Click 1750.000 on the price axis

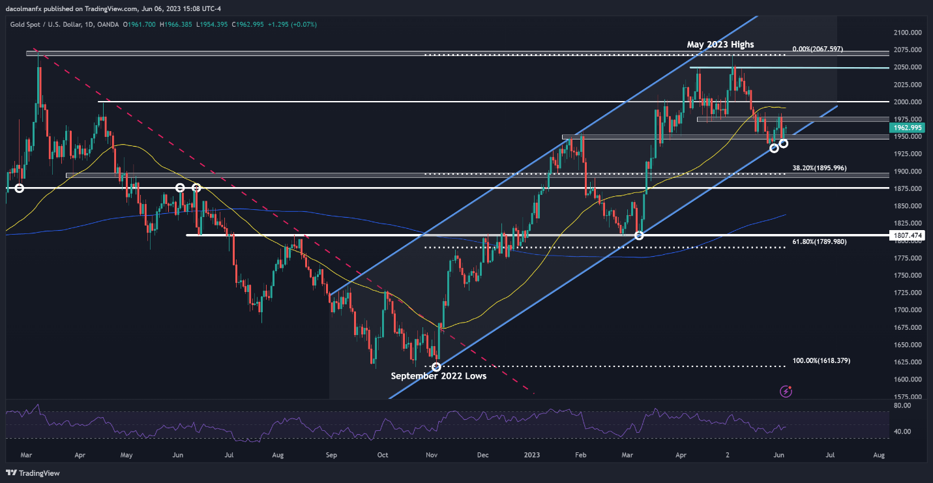pyautogui.click(x=907, y=275)
